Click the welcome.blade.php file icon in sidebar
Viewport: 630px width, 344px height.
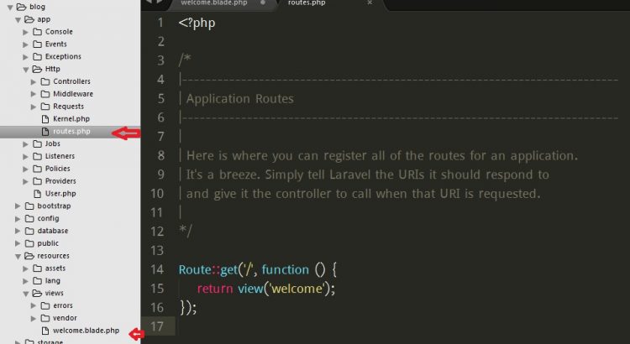click(x=45, y=331)
